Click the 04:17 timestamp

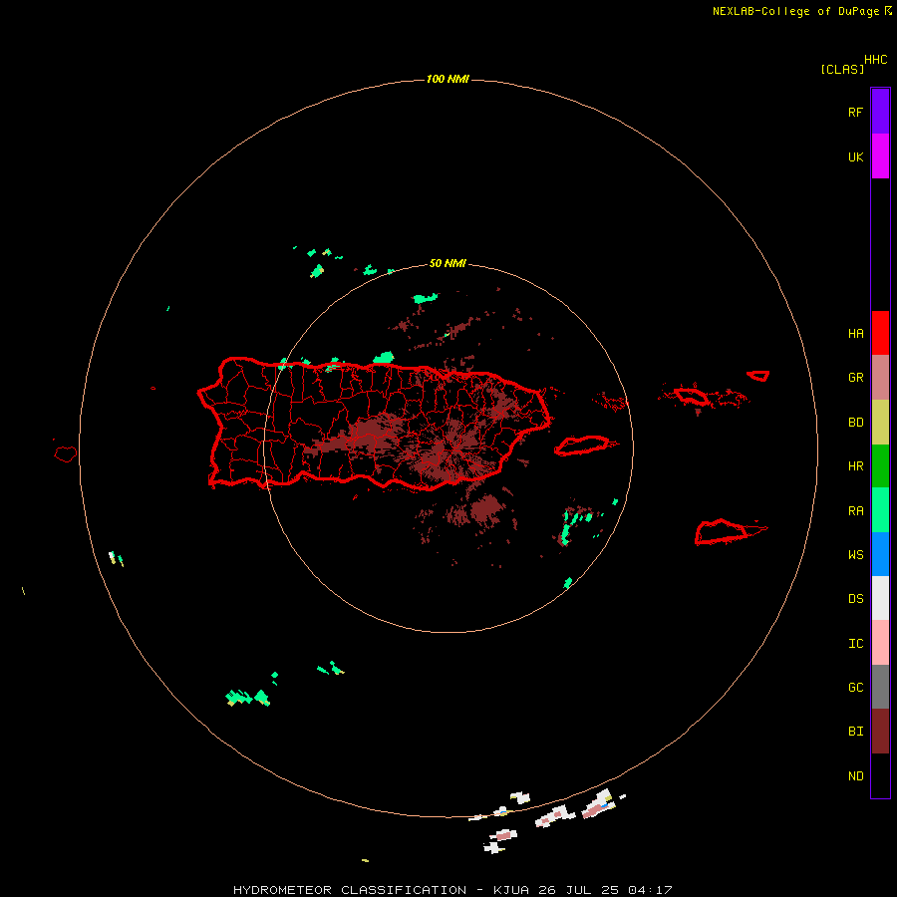tap(649, 890)
